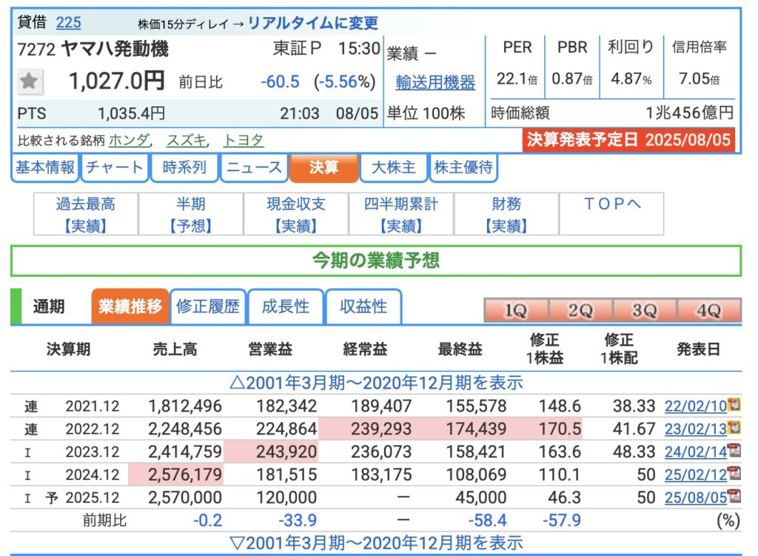The image size is (758, 556).
Task: Switch to the 基本情報 tab
Action: (x=45, y=167)
